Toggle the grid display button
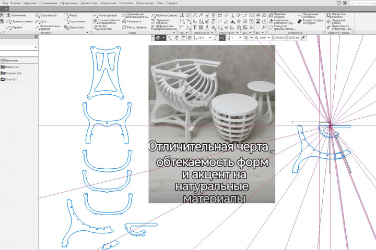This screenshot has width=376, height=250. click(x=190, y=38)
